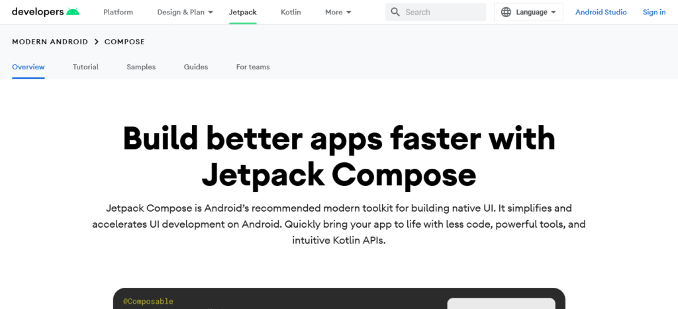Open the Android Studio link
Viewport: 678px width, 309px height.
point(601,12)
